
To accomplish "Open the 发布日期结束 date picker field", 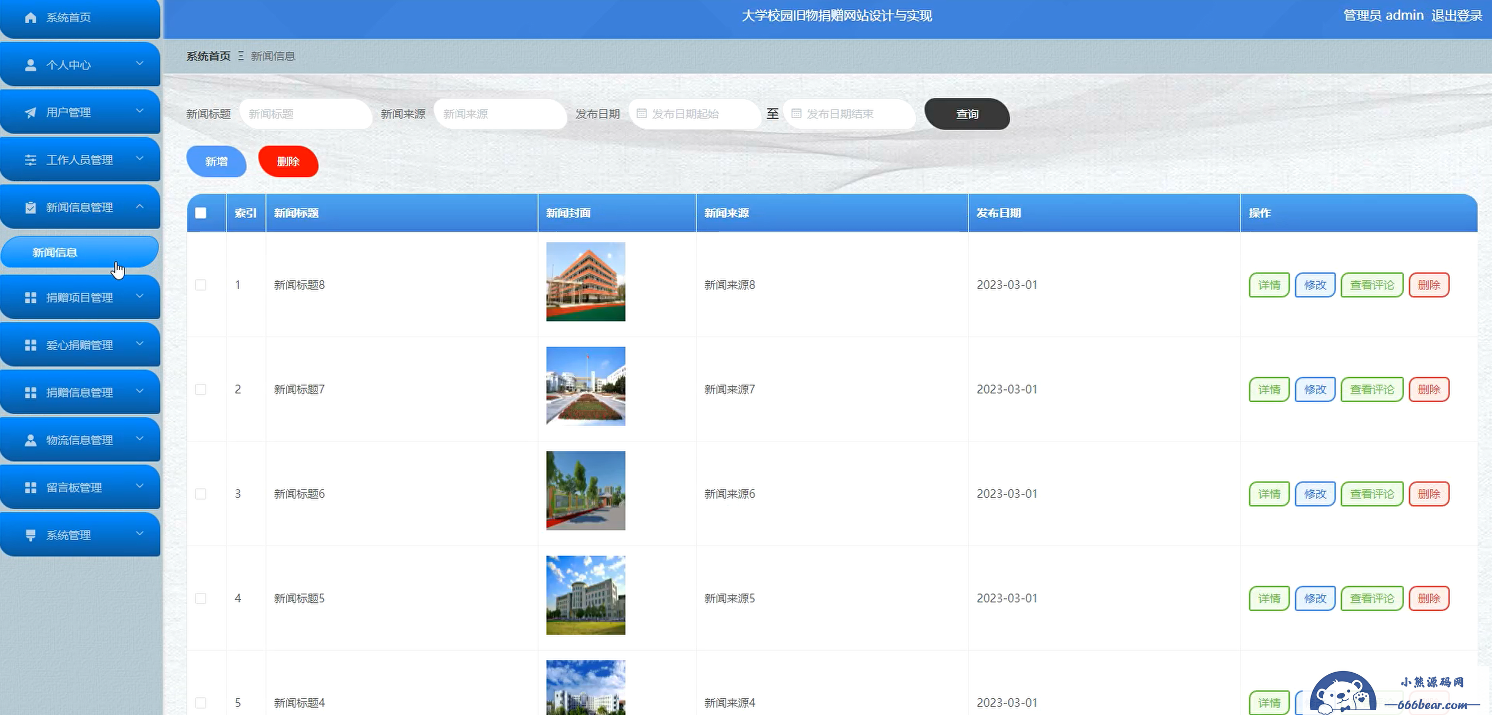I will [x=849, y=114].
